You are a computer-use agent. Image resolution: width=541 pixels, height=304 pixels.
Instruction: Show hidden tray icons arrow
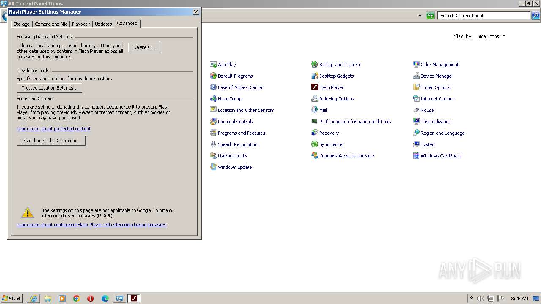[471, 298]
